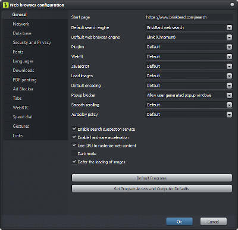Click the Popup blocker label text
This screenshot has width=238, height=230.
(x=83, y=95)
